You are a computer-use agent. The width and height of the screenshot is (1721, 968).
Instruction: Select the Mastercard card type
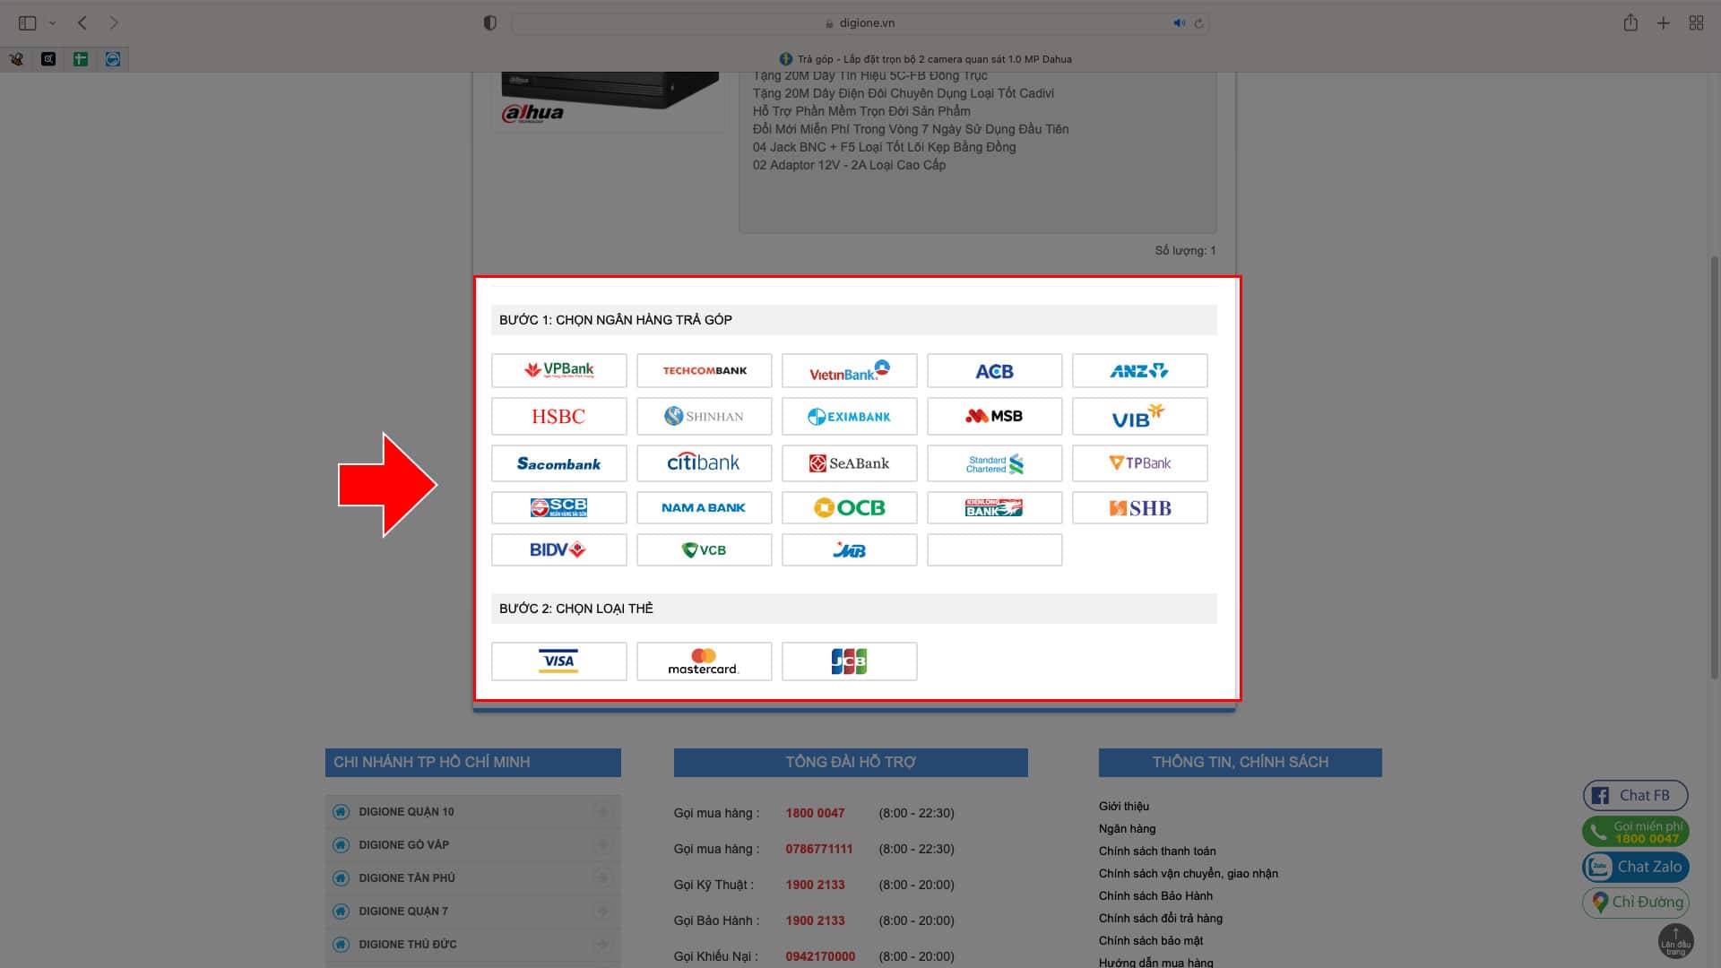[704, 661]
